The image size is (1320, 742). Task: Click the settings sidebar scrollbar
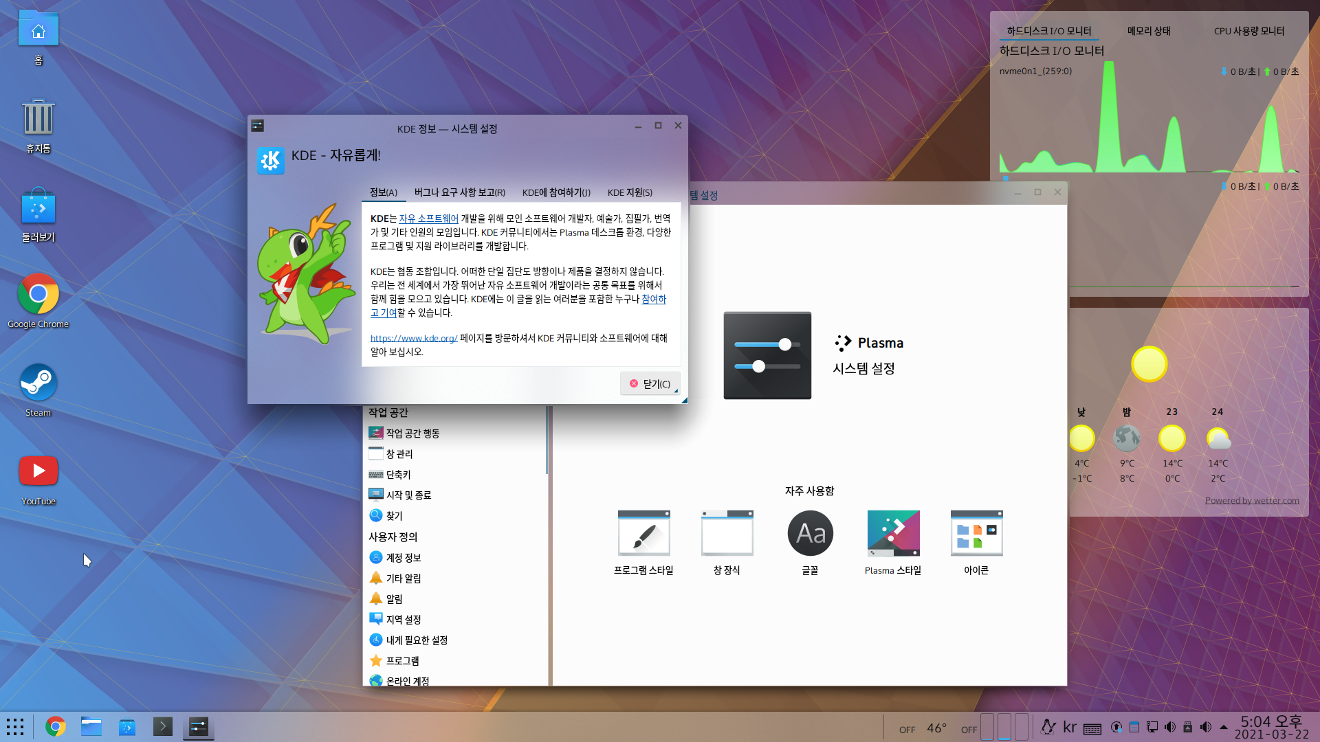coord(547,440)
